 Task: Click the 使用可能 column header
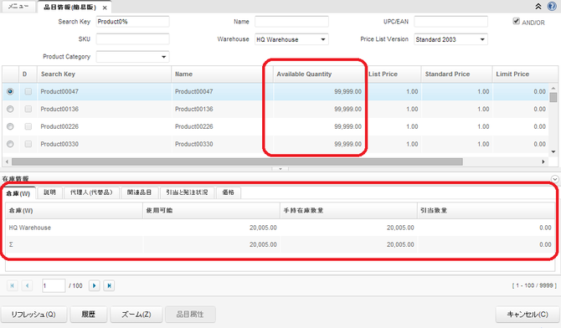212,210
